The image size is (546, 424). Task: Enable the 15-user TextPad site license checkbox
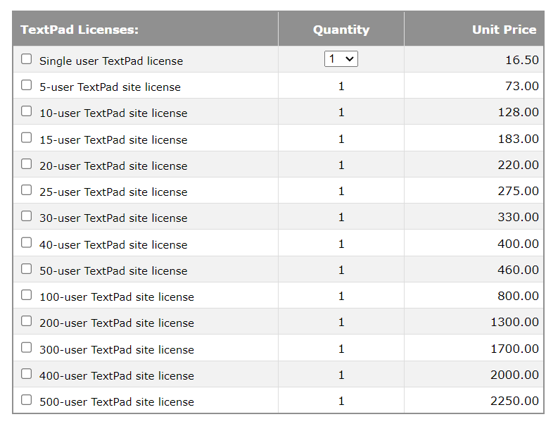pyautogui.click(x=27, y=138)
